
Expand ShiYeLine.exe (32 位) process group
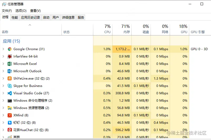pos(3,79)
